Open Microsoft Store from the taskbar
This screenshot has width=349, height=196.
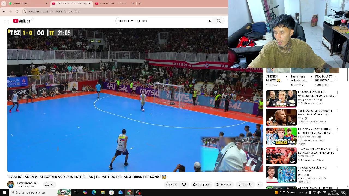pos(112,192)
